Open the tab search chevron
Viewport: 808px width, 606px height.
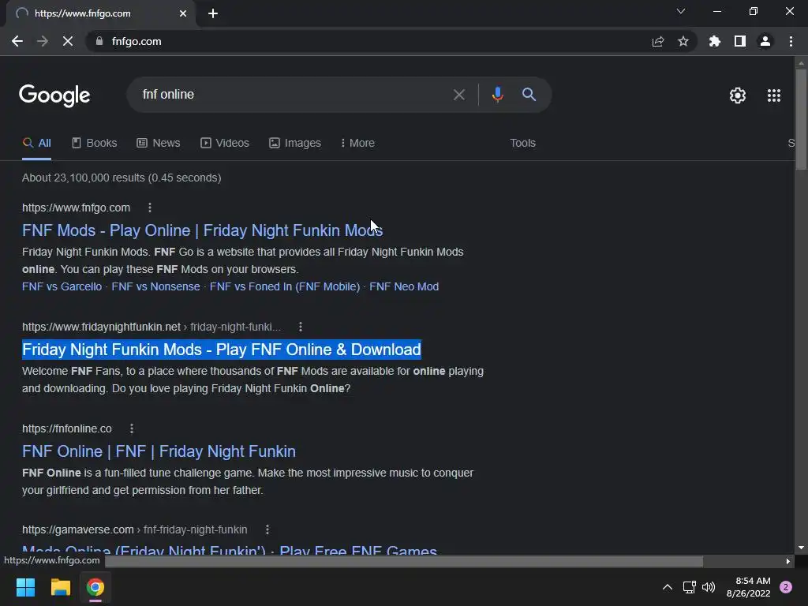click(x=681, y=11)
